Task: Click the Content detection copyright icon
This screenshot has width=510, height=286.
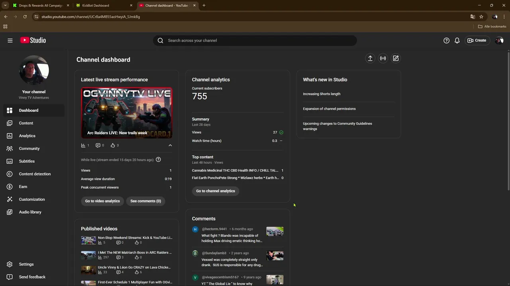Action: [10, 174]
